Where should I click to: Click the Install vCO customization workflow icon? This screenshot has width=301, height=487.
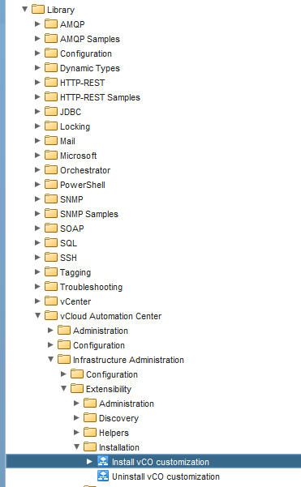tap(103, 461)
